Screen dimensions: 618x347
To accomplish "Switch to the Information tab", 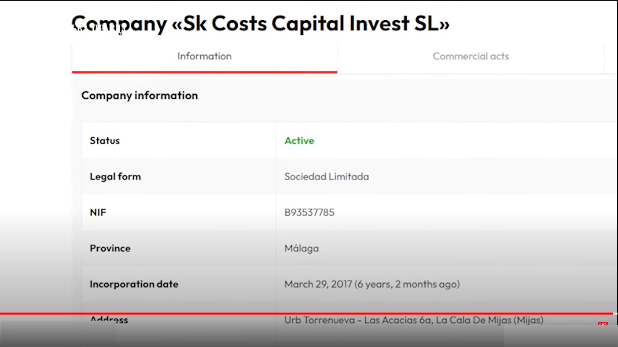I will (204, 56).
